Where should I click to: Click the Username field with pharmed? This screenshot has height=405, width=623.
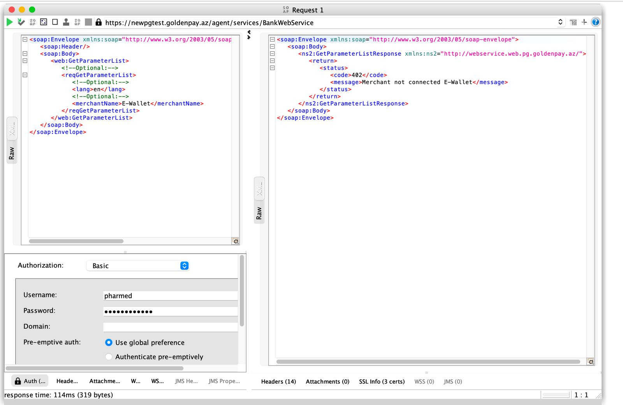171,296
